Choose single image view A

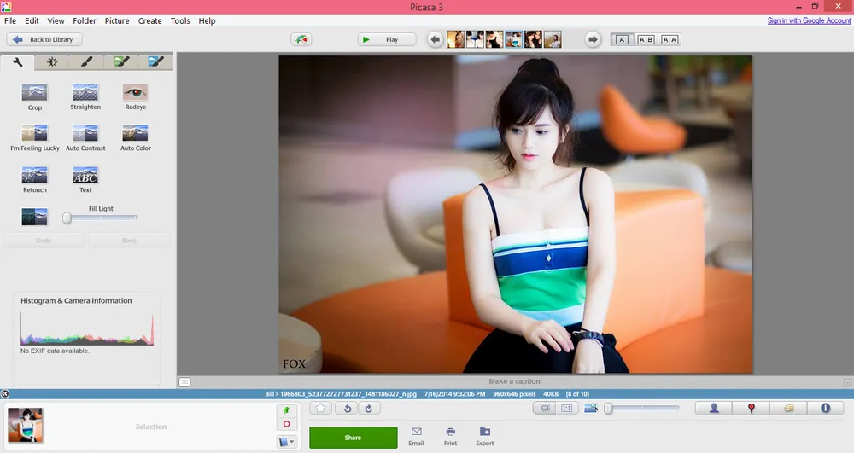pos(622,40)
